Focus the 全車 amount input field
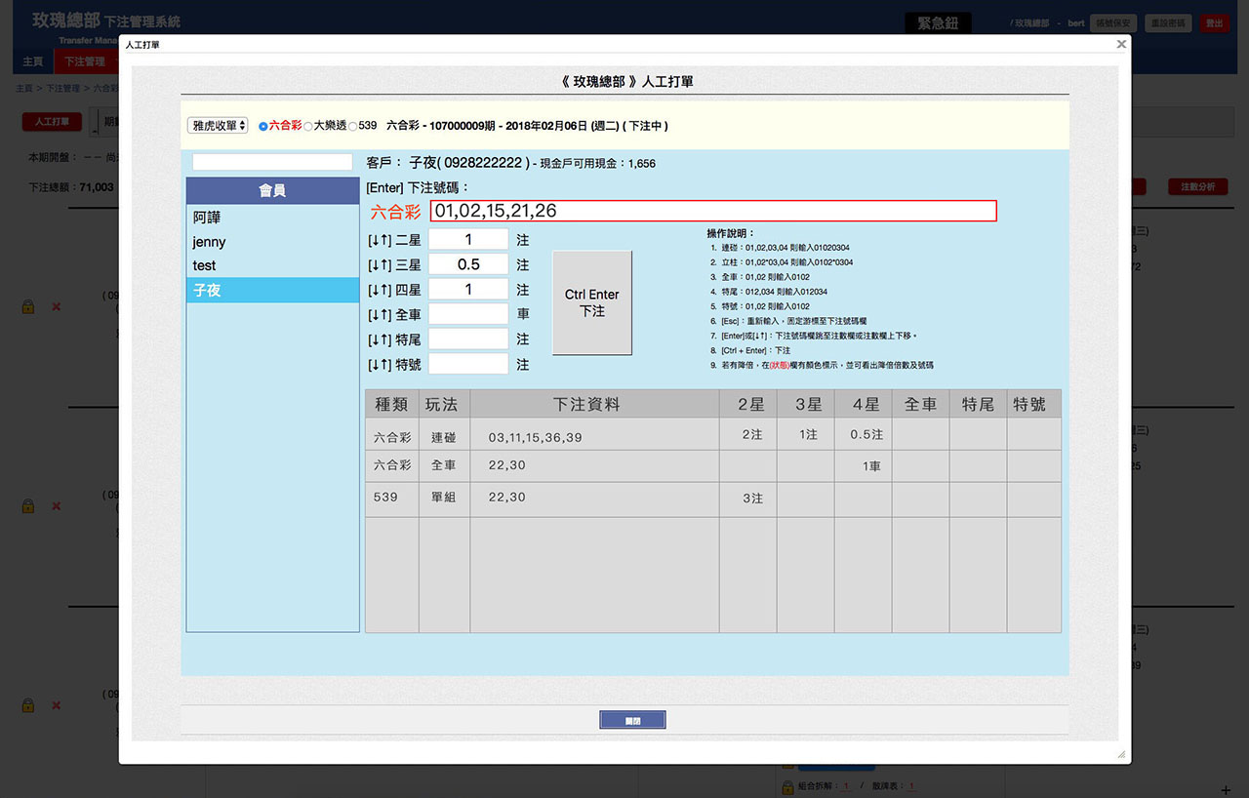This screenshot has width=1249, height=798. [468, 314]
